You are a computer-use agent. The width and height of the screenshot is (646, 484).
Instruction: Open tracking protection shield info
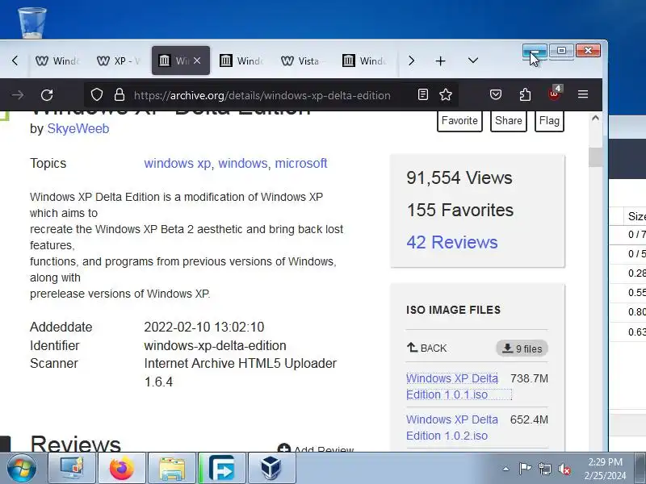[97, 95]
